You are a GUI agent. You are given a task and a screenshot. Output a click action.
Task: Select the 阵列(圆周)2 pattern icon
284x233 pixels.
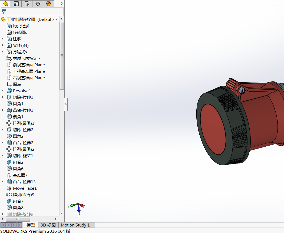pos(9,149)
